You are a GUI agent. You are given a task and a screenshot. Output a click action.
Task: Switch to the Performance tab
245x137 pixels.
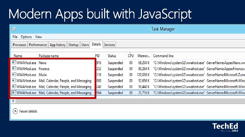(38, 45)
